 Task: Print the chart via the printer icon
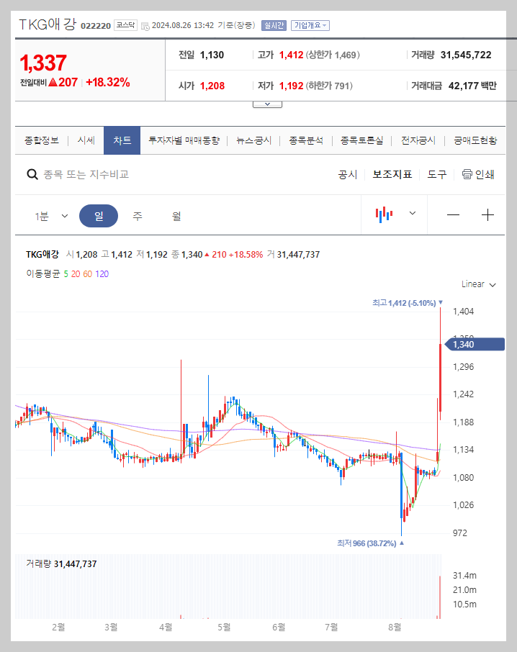467,174
